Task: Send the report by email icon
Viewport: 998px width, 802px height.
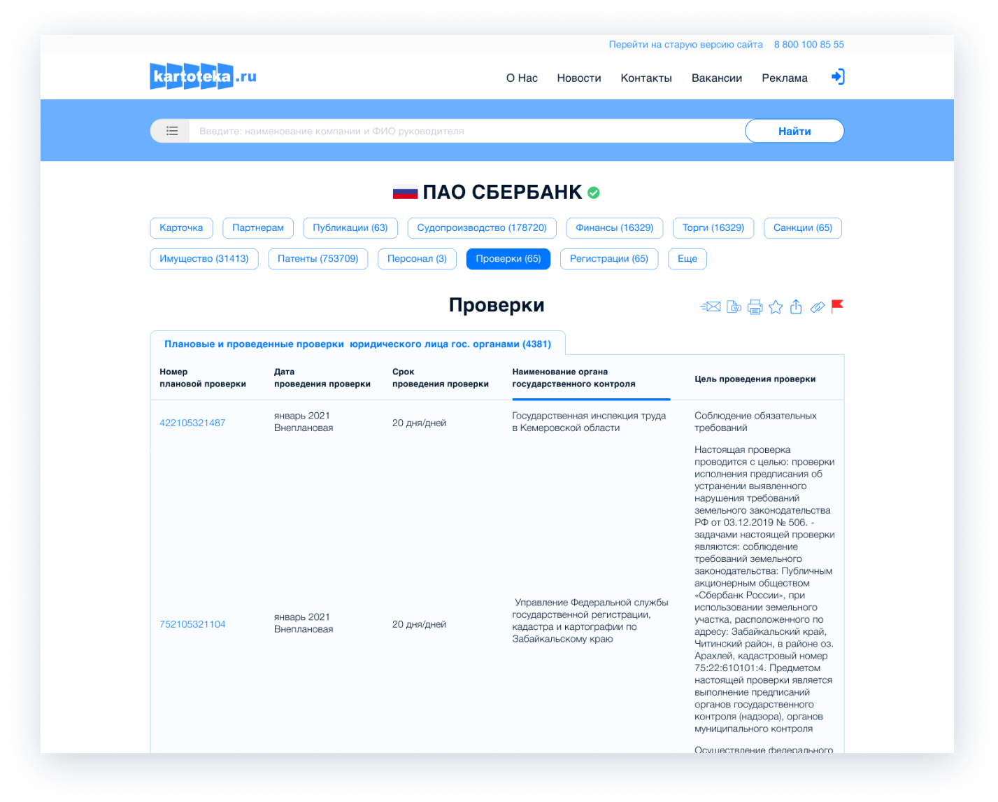Action: 711,307
